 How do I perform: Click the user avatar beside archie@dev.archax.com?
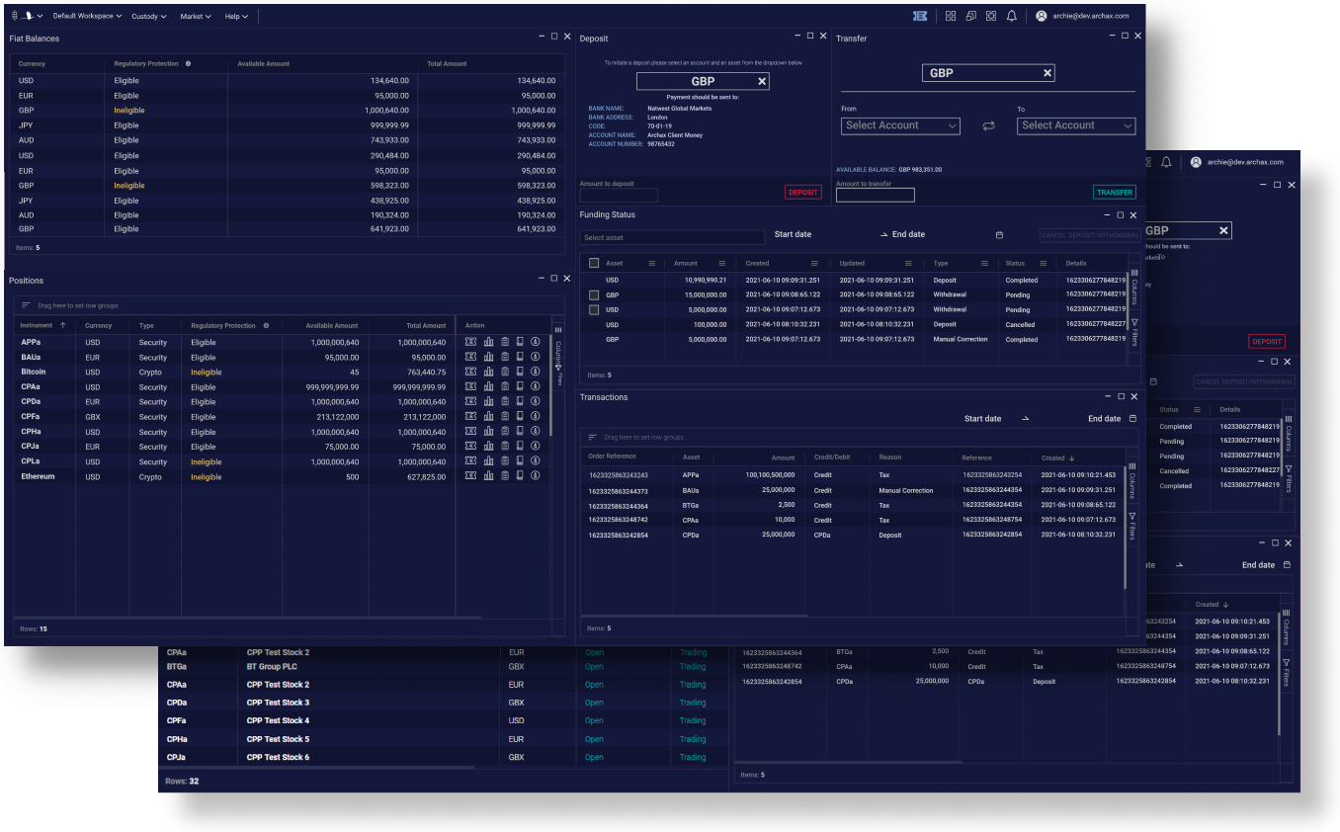[x=1042, y=16]
